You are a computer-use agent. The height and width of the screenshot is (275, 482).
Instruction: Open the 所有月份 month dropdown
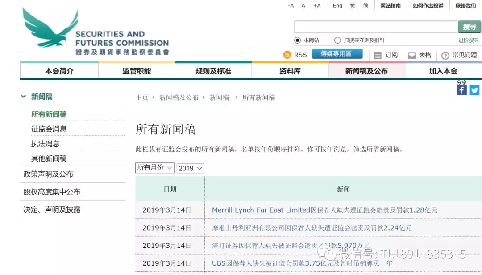[x=154, y=168]
